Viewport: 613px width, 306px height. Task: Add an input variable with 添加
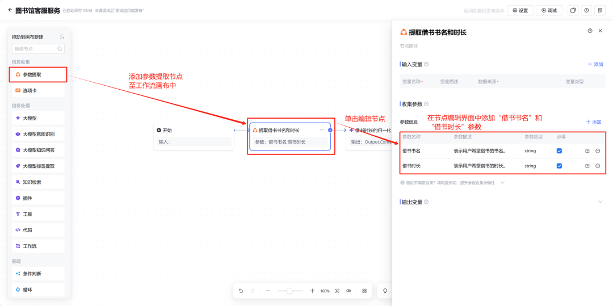(x=595, y=64)
